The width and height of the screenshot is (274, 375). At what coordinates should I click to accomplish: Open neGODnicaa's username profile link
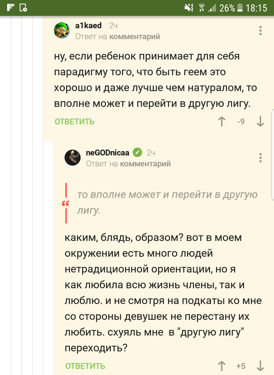107,152
